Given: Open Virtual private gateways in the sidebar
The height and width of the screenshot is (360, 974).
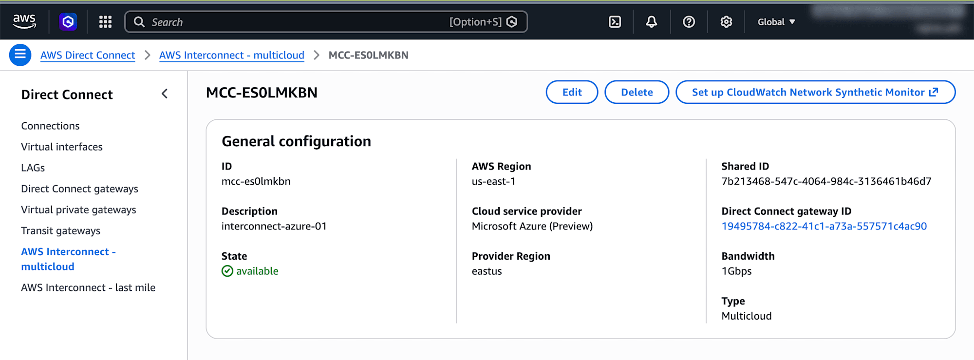Looking at the screenshot, I should coord(78,209).
